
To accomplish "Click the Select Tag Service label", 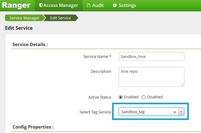I will [95, 112].
